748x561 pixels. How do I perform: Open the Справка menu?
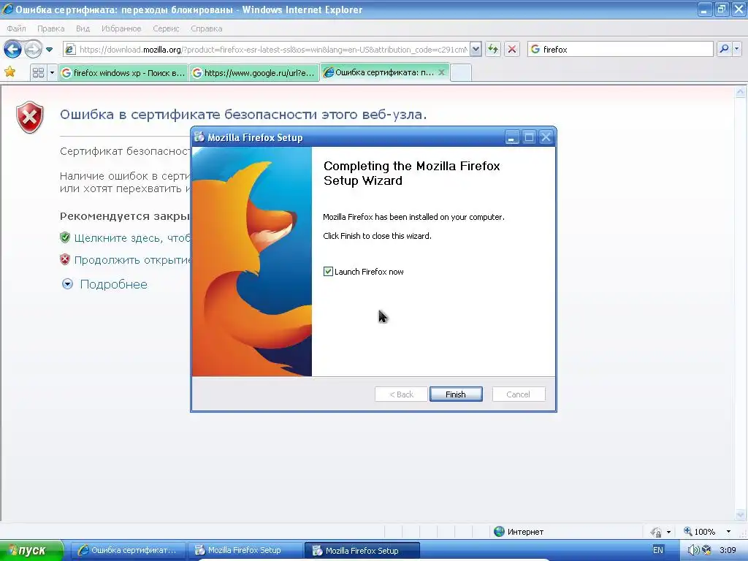[207, 28]
